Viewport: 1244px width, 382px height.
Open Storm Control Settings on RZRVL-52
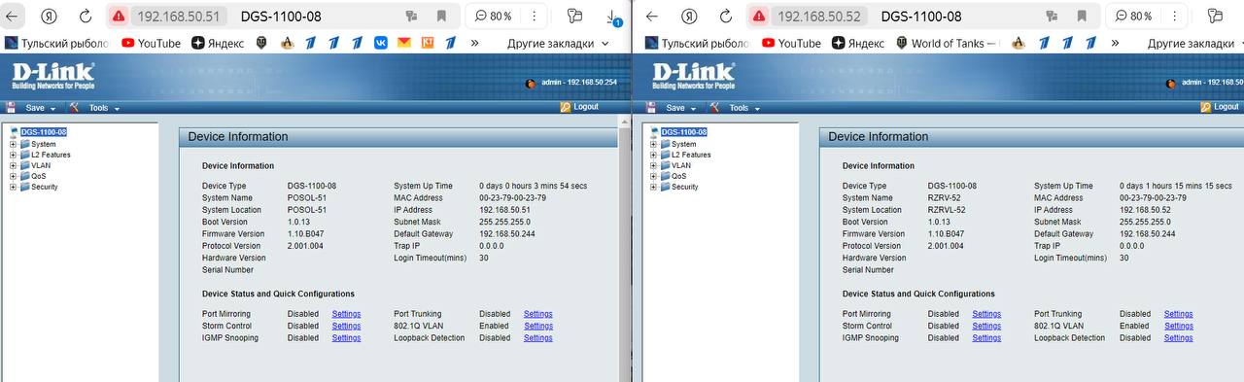(x=986, y=326)
